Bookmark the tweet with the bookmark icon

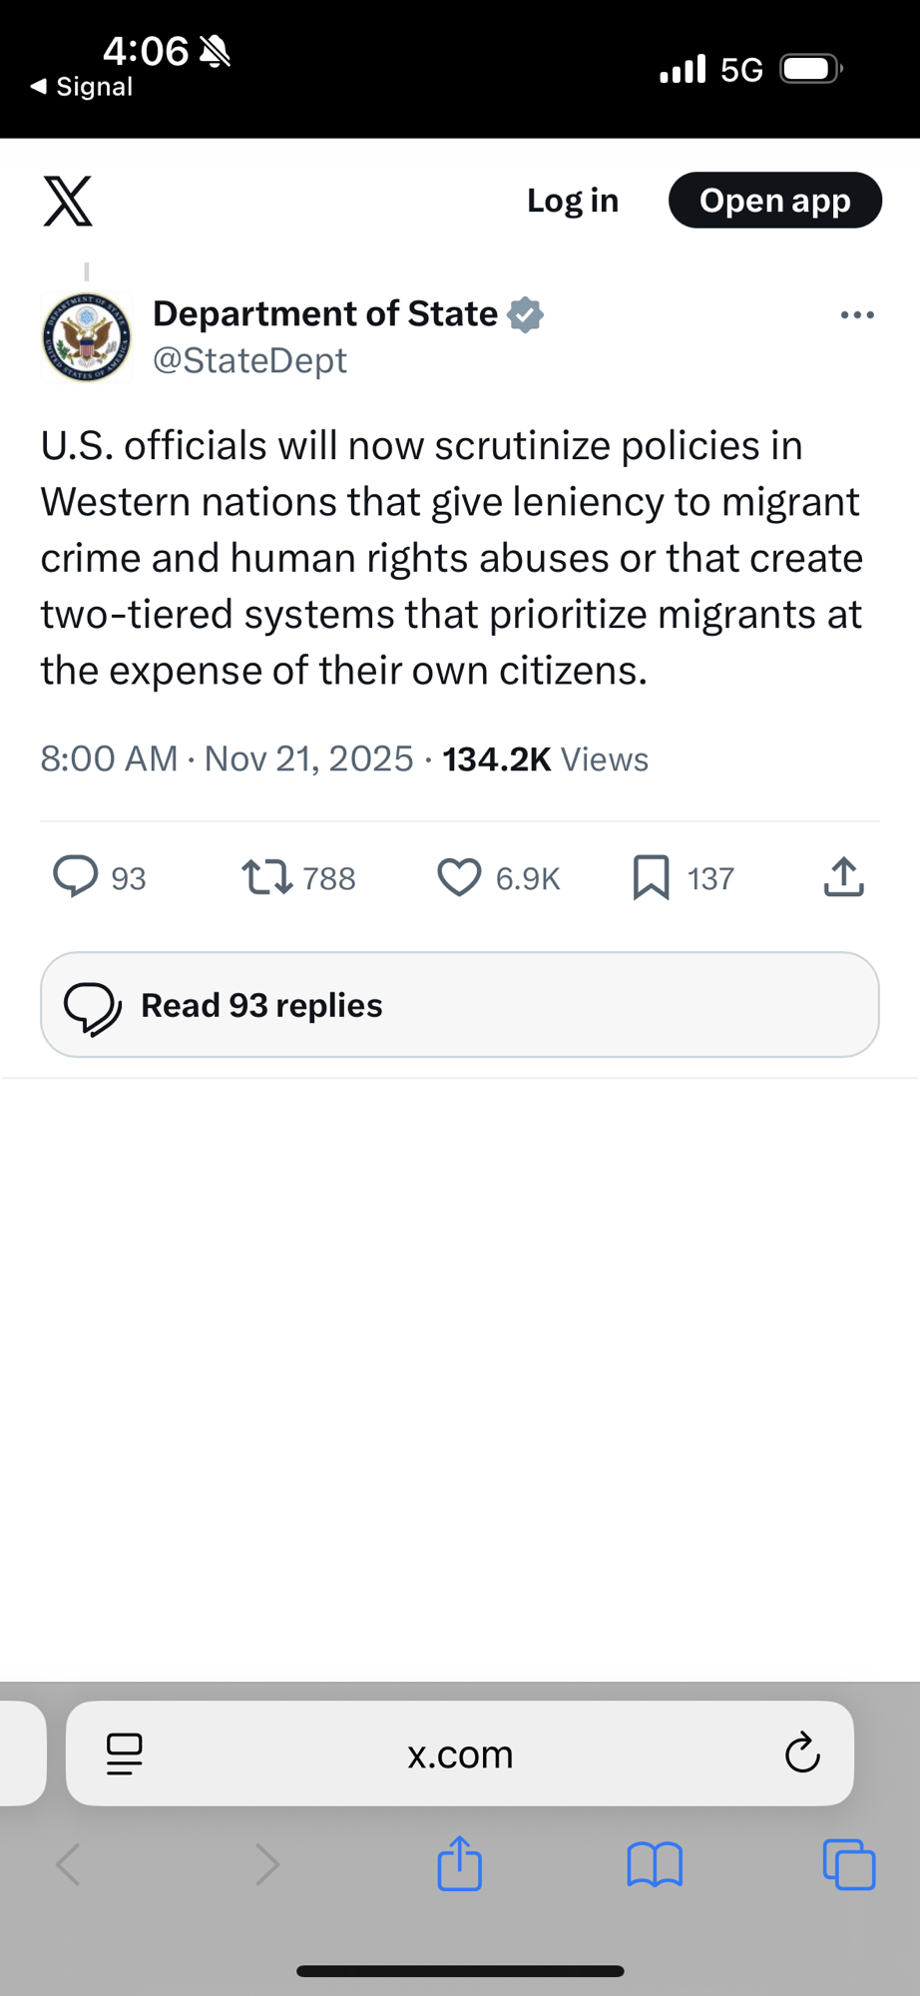coord(651,877)
